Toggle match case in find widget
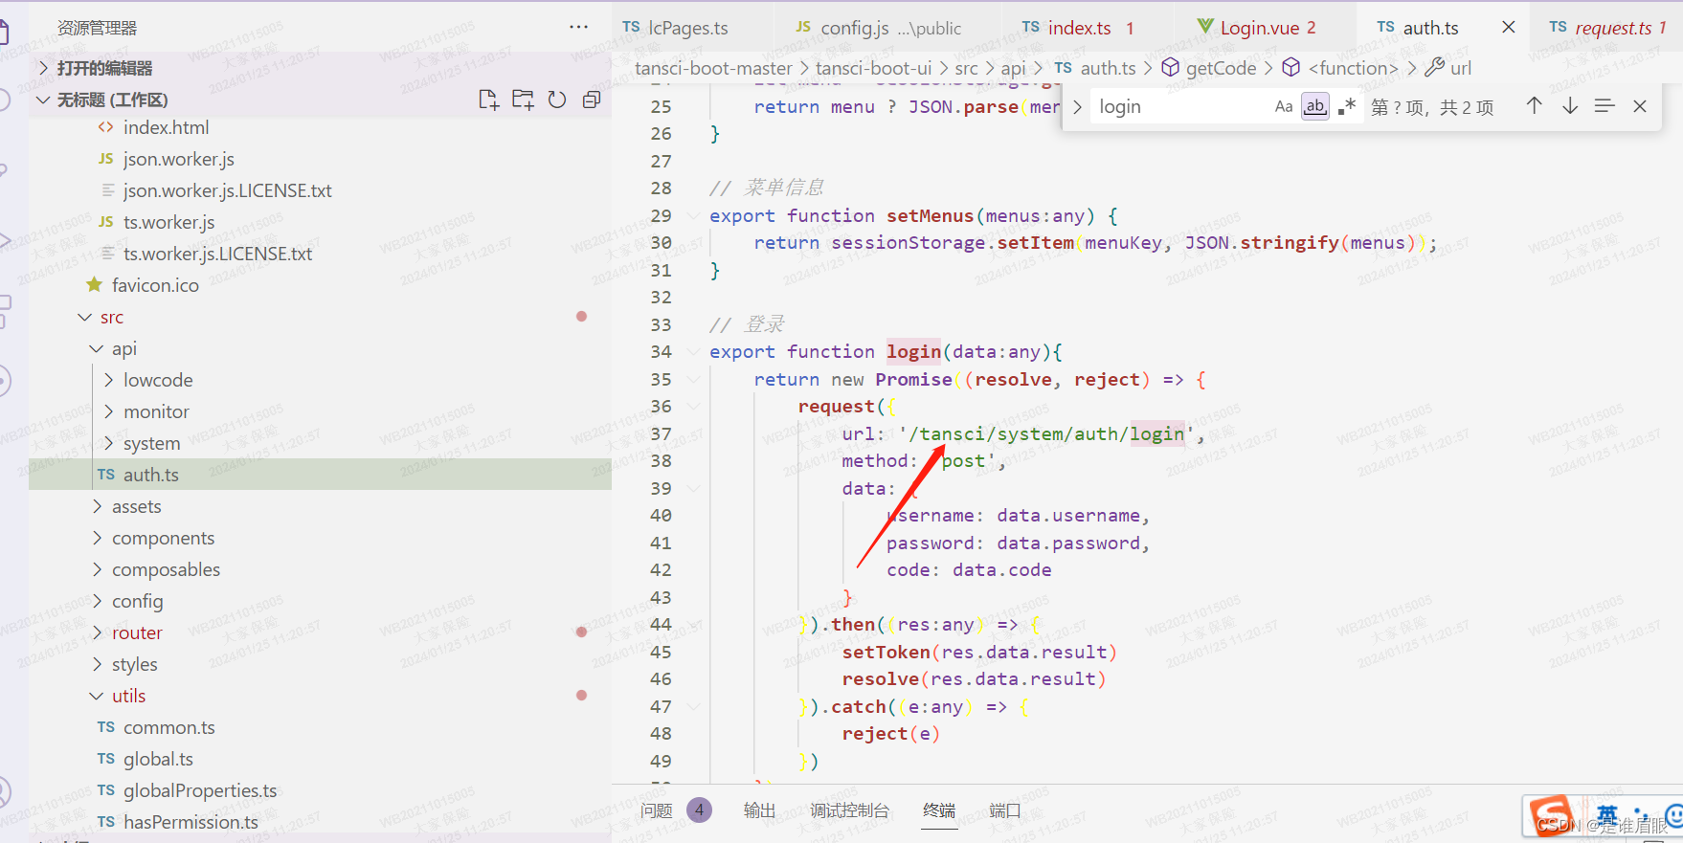 pyautogui.click(x=1284, y=106)
